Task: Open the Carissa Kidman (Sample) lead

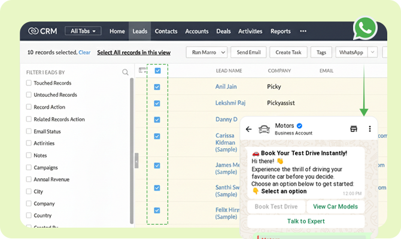Action: pyautogui.click(x=226, y=142)
